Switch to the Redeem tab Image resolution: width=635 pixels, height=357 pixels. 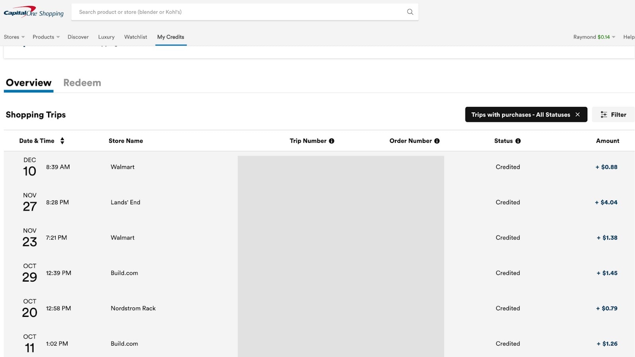point(82,83)
